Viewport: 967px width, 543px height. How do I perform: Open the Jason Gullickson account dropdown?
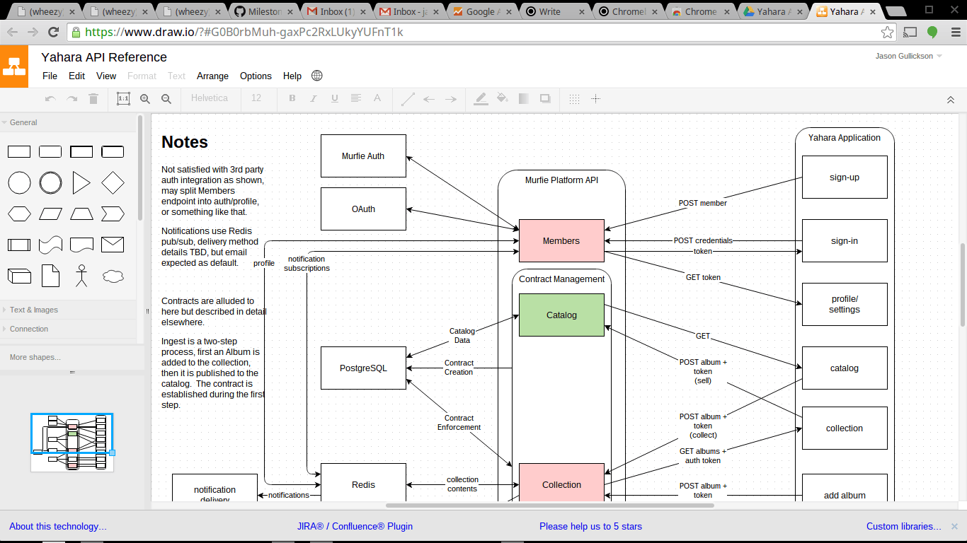(x=909, y=56)
